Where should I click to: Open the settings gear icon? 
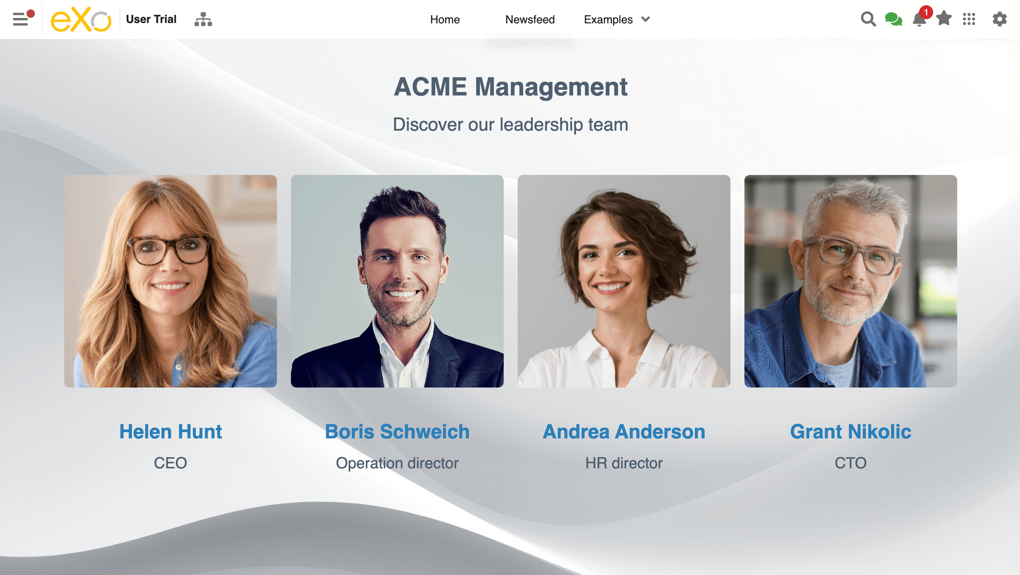tap(999, 19)
